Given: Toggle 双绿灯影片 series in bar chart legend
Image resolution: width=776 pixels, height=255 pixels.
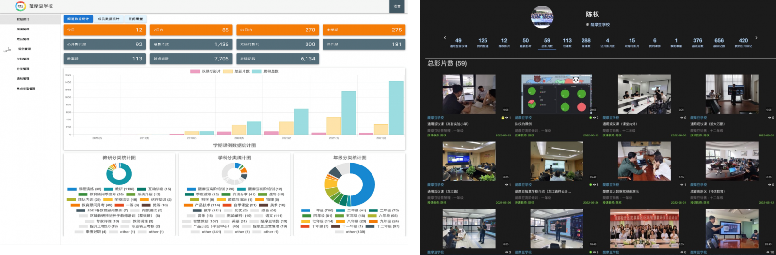Looking at the screenshot, I should click(x=195, y=71).
